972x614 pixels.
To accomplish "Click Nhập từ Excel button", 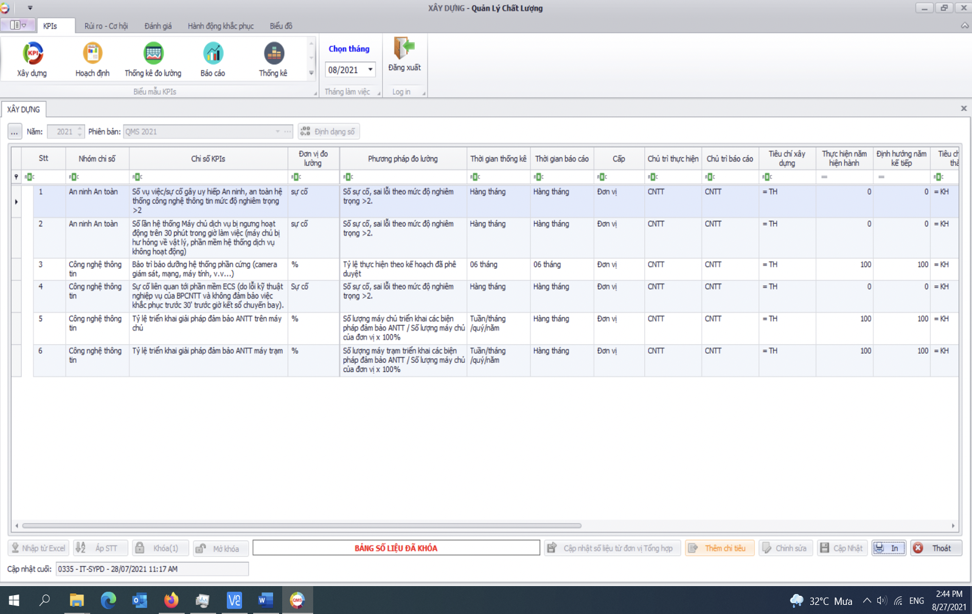I will [38, 548].
